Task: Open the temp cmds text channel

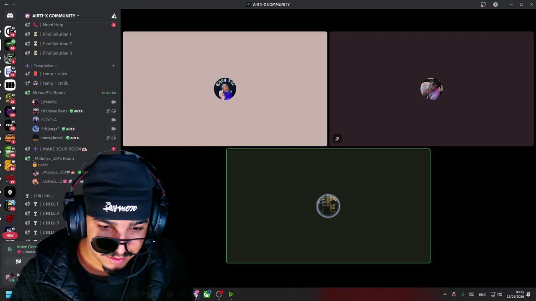Action: click(x=70, y=83)
